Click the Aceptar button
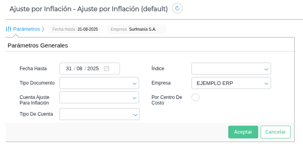 coord(243,132)
